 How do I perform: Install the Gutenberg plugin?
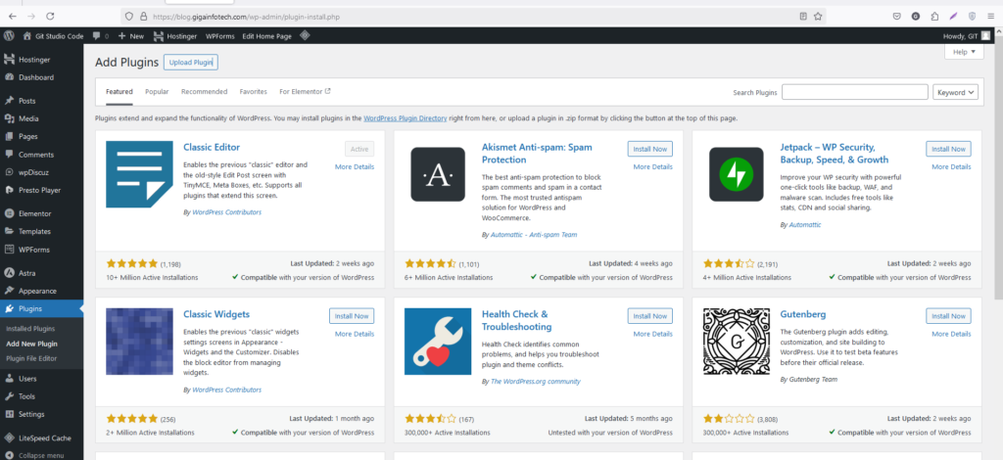pyautogui.click(x=948, y=315)
